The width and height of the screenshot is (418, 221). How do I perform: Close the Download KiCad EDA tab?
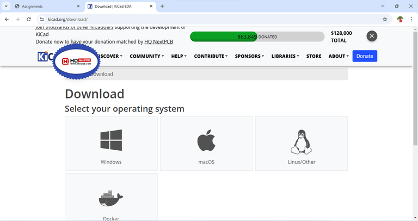click(151, 6)
